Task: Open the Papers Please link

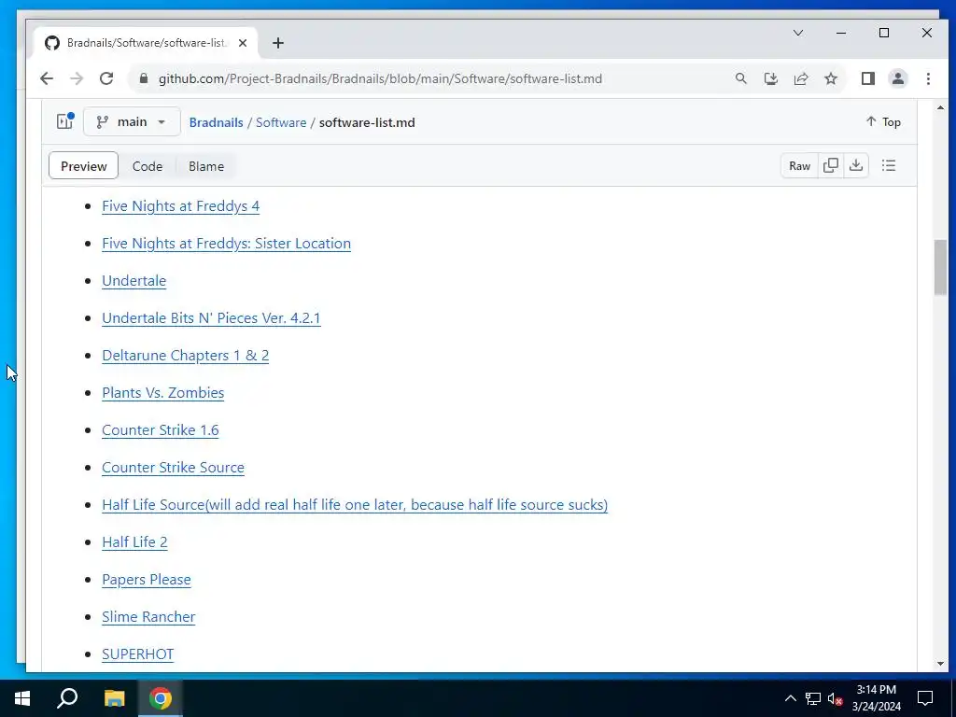Action: 147,579
